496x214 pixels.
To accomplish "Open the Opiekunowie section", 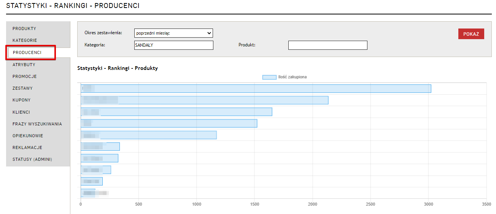I will [x=28, y=136].
